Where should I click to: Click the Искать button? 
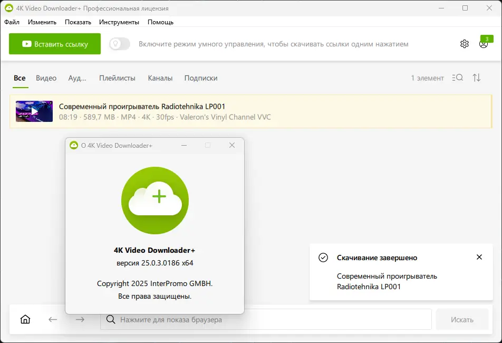[x=462, y=319]
